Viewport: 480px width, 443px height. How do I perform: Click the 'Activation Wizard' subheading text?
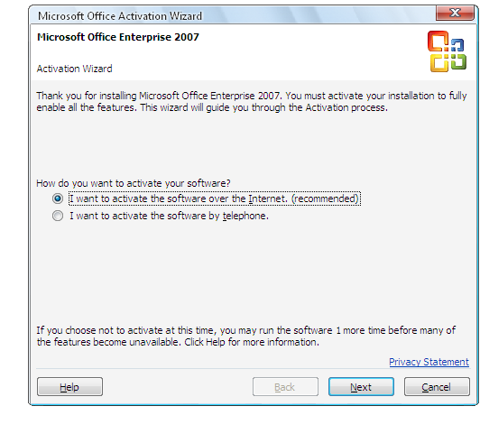point(74,69)
